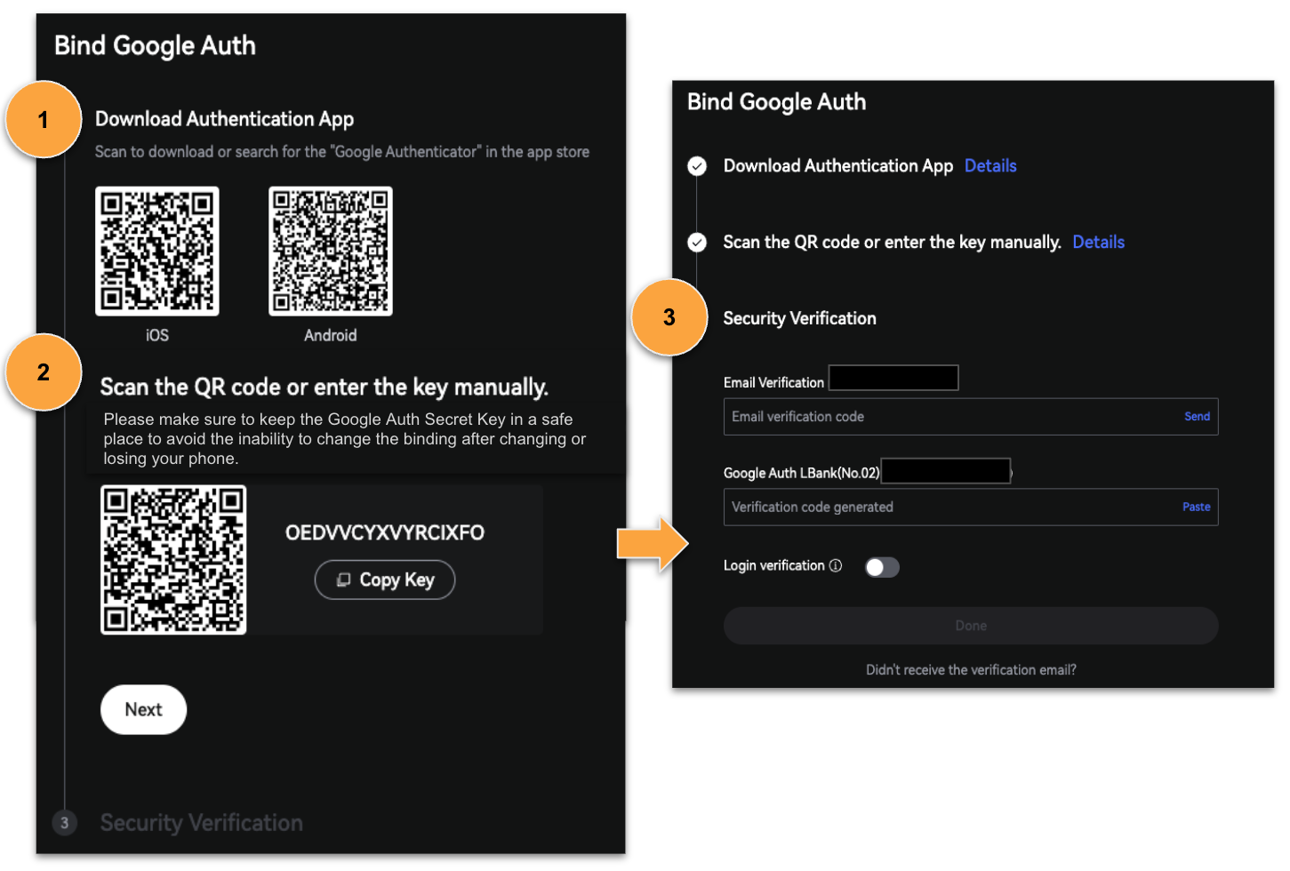Click the Done button
The height and width of the screenshot is (871, 1290).
point(971,626)
